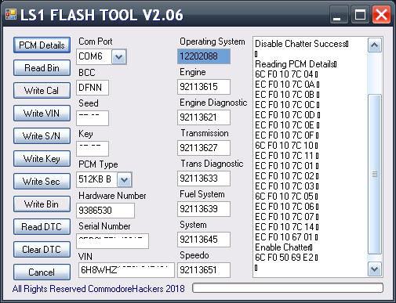Click the Hardware Number label
The image size is (396, 303).
click(x=112, y=196)
